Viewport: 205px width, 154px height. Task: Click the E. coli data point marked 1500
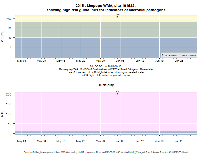[117, 17]
